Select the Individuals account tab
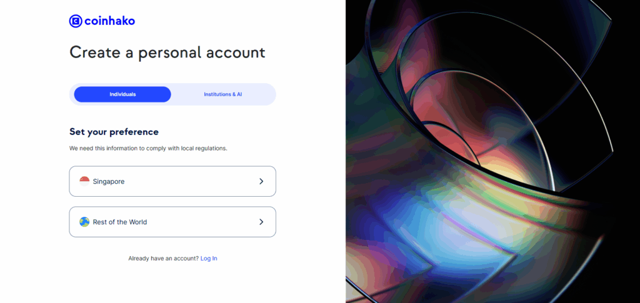The image size is (640, 303). point(122,94)
